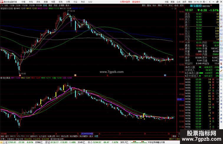Expand 更多 periods chevron
The height and width of the screenshot is (144, 223).
(x=68, y=5)
